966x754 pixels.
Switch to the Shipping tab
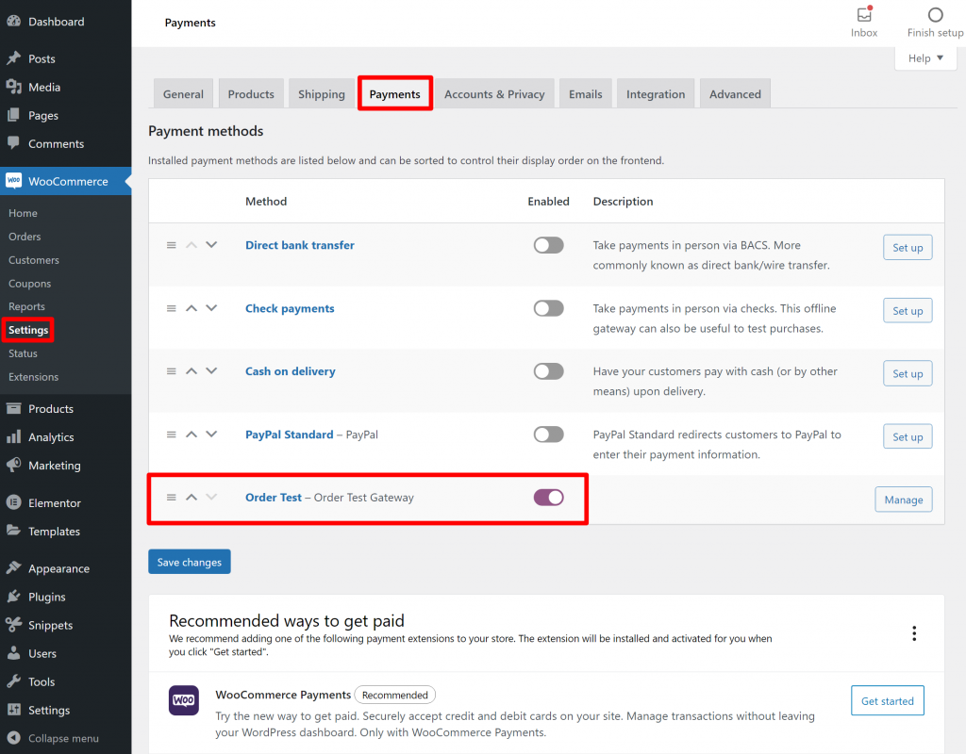pos(322,94)
